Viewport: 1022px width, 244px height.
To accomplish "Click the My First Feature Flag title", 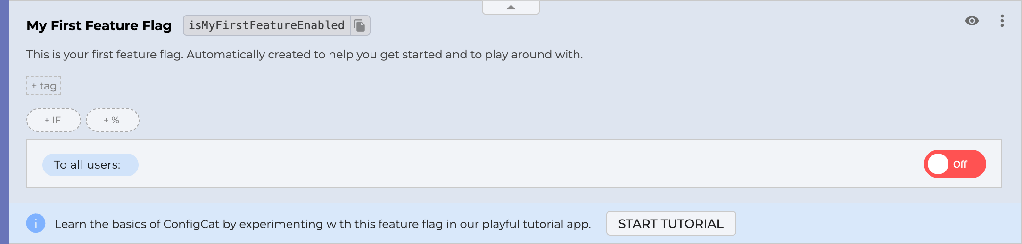I will point(99,25).
